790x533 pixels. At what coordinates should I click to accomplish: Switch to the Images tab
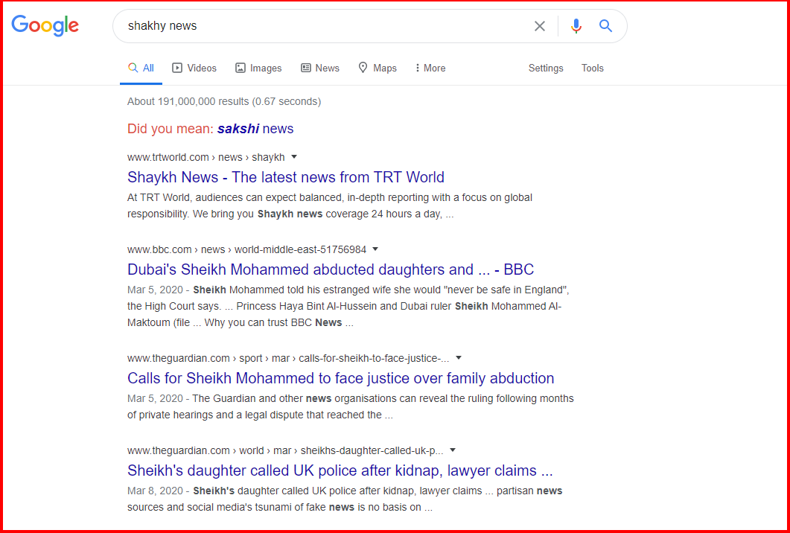258,68
